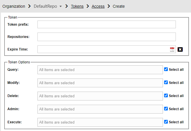Toggle the Select all checkbox for Admin
Screen dimensions: 191x131
(x=166, y=109)
